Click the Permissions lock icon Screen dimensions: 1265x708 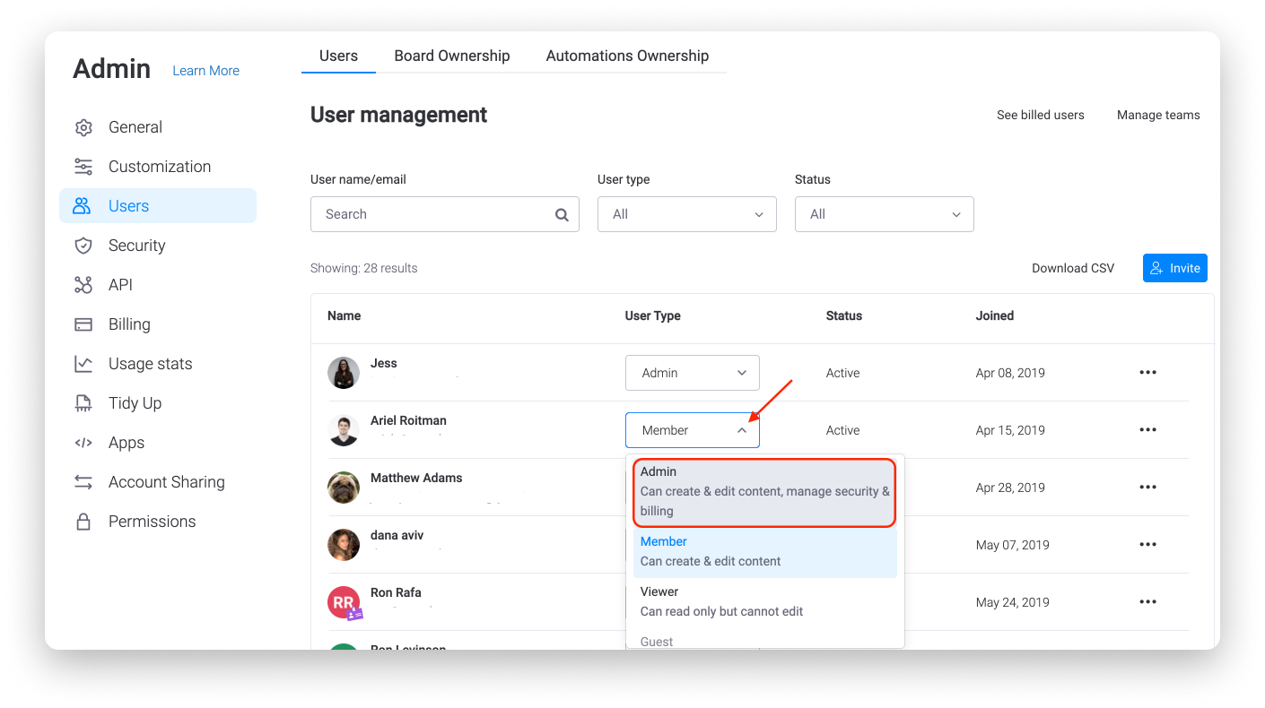83,522
